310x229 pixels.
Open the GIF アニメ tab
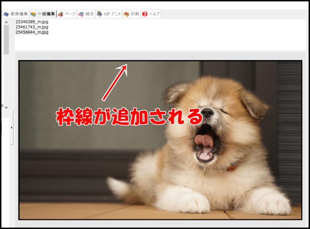[109, 14]
